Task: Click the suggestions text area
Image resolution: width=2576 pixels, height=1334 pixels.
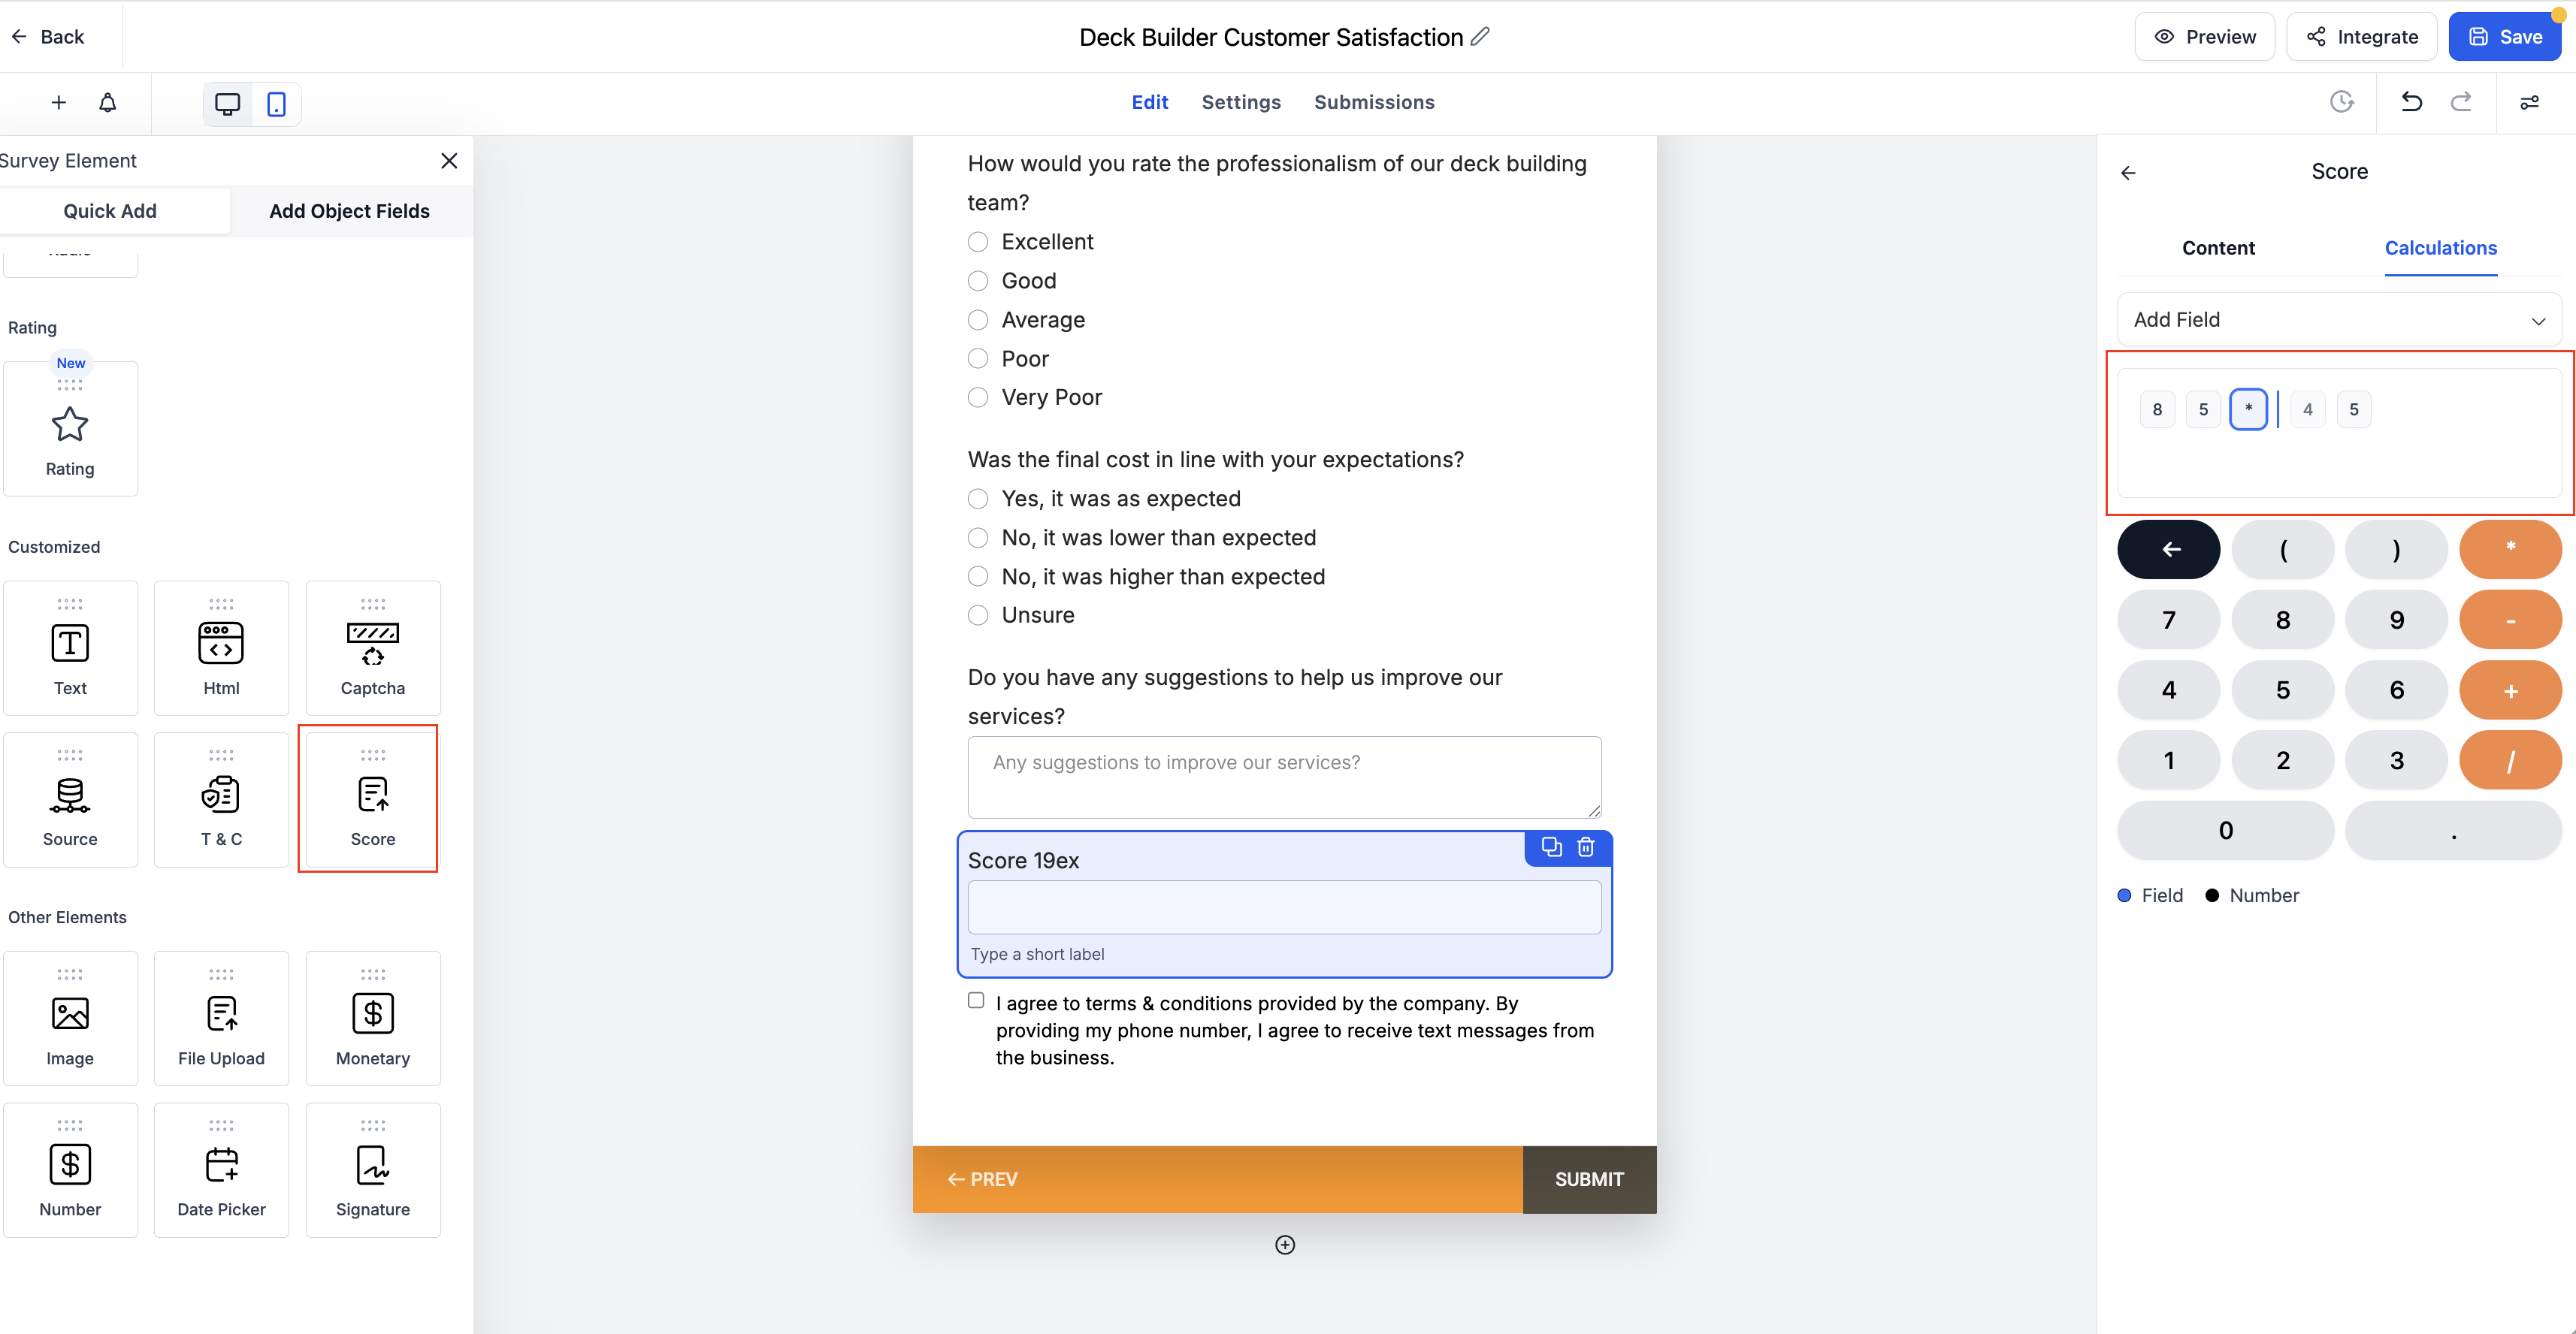Action: (x=1284, y=777)
